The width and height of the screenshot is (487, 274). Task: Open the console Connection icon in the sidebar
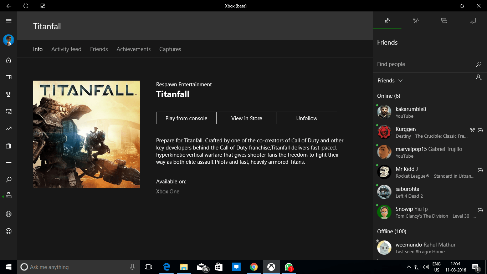(x=9, y=196)
